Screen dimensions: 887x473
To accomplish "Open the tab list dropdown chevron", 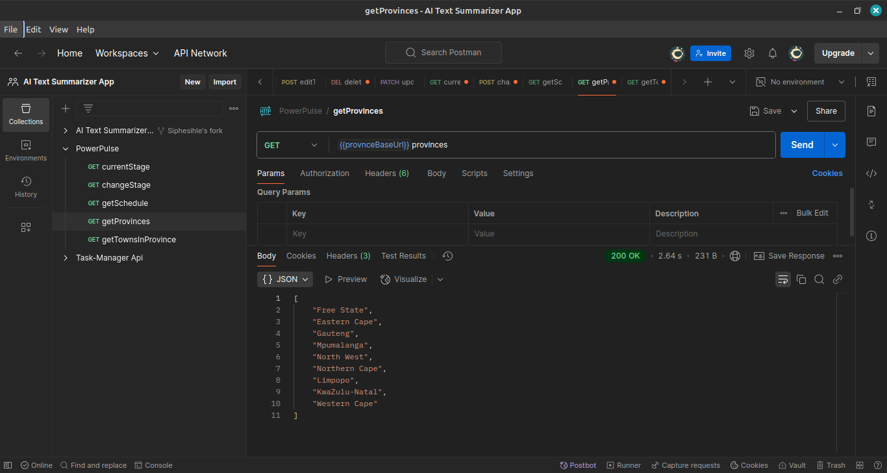I will pyautogui.click(x=732, y=82).
